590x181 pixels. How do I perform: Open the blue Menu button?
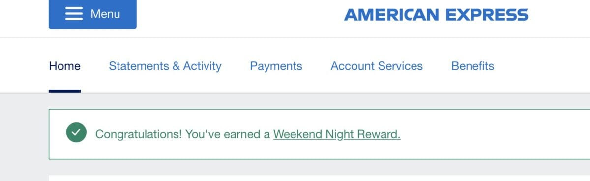coord(92,14)
